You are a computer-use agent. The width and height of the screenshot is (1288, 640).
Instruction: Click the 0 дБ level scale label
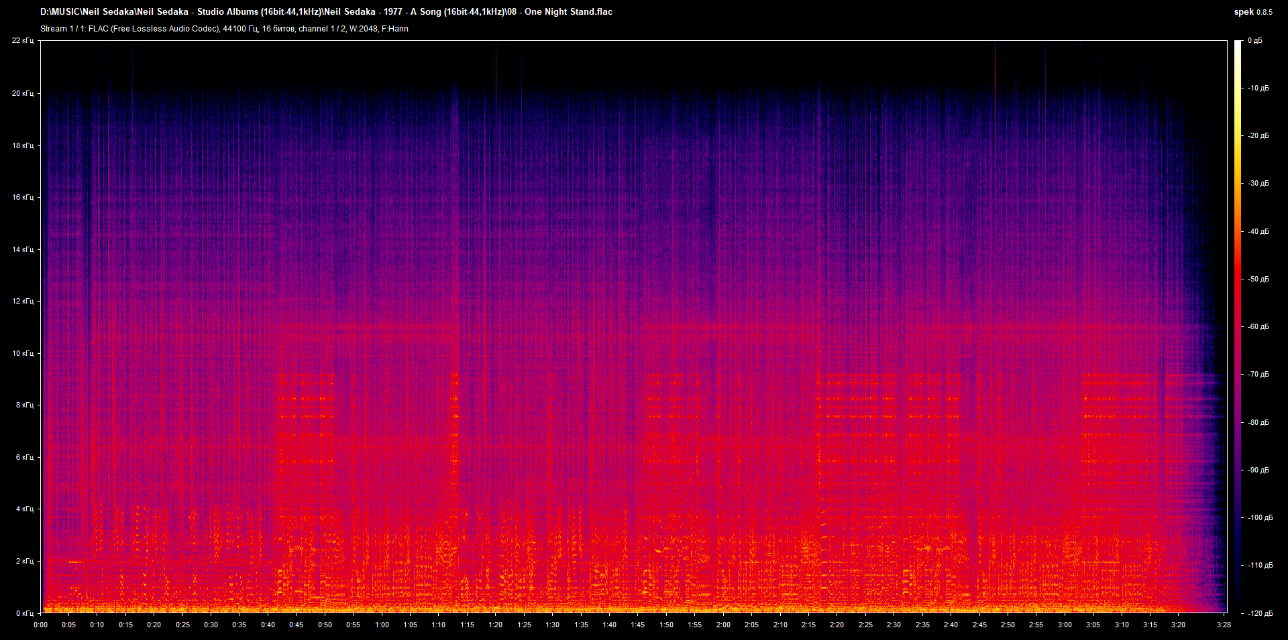tap(1254, 41)
